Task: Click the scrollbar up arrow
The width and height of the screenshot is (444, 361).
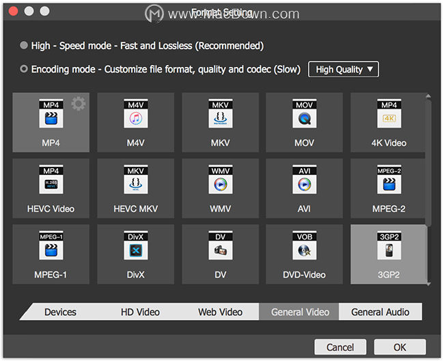Action: [x=428, y=96]
